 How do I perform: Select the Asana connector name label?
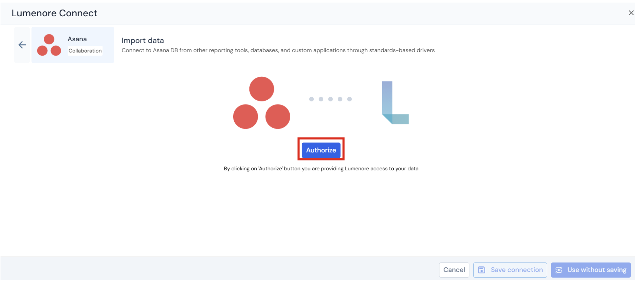point(77,39)
